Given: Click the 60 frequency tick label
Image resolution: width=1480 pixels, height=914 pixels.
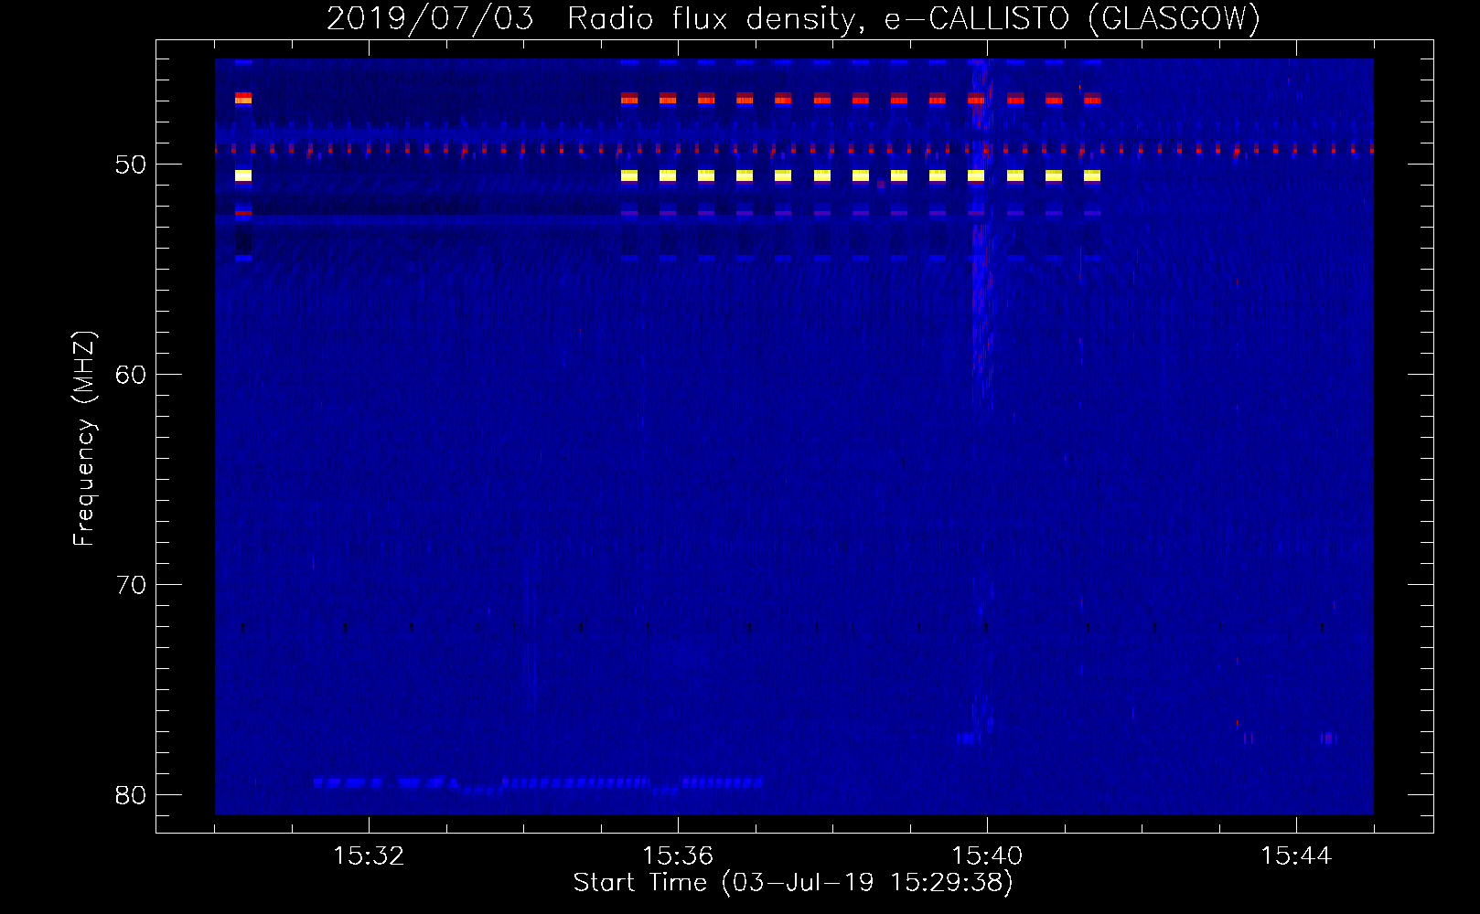Looking at the screenshot, I should (131, 375).
